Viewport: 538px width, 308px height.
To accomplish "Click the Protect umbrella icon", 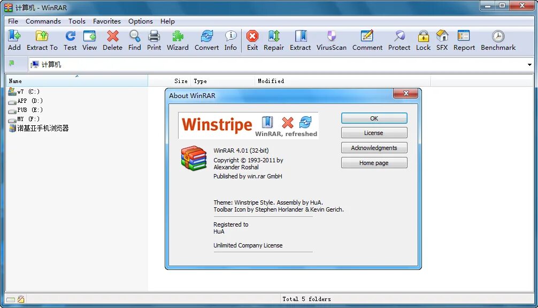I will (x=399, y=36).
